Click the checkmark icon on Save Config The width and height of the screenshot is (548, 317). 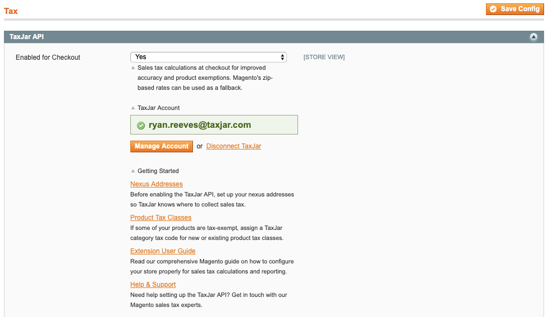[493, 9]
